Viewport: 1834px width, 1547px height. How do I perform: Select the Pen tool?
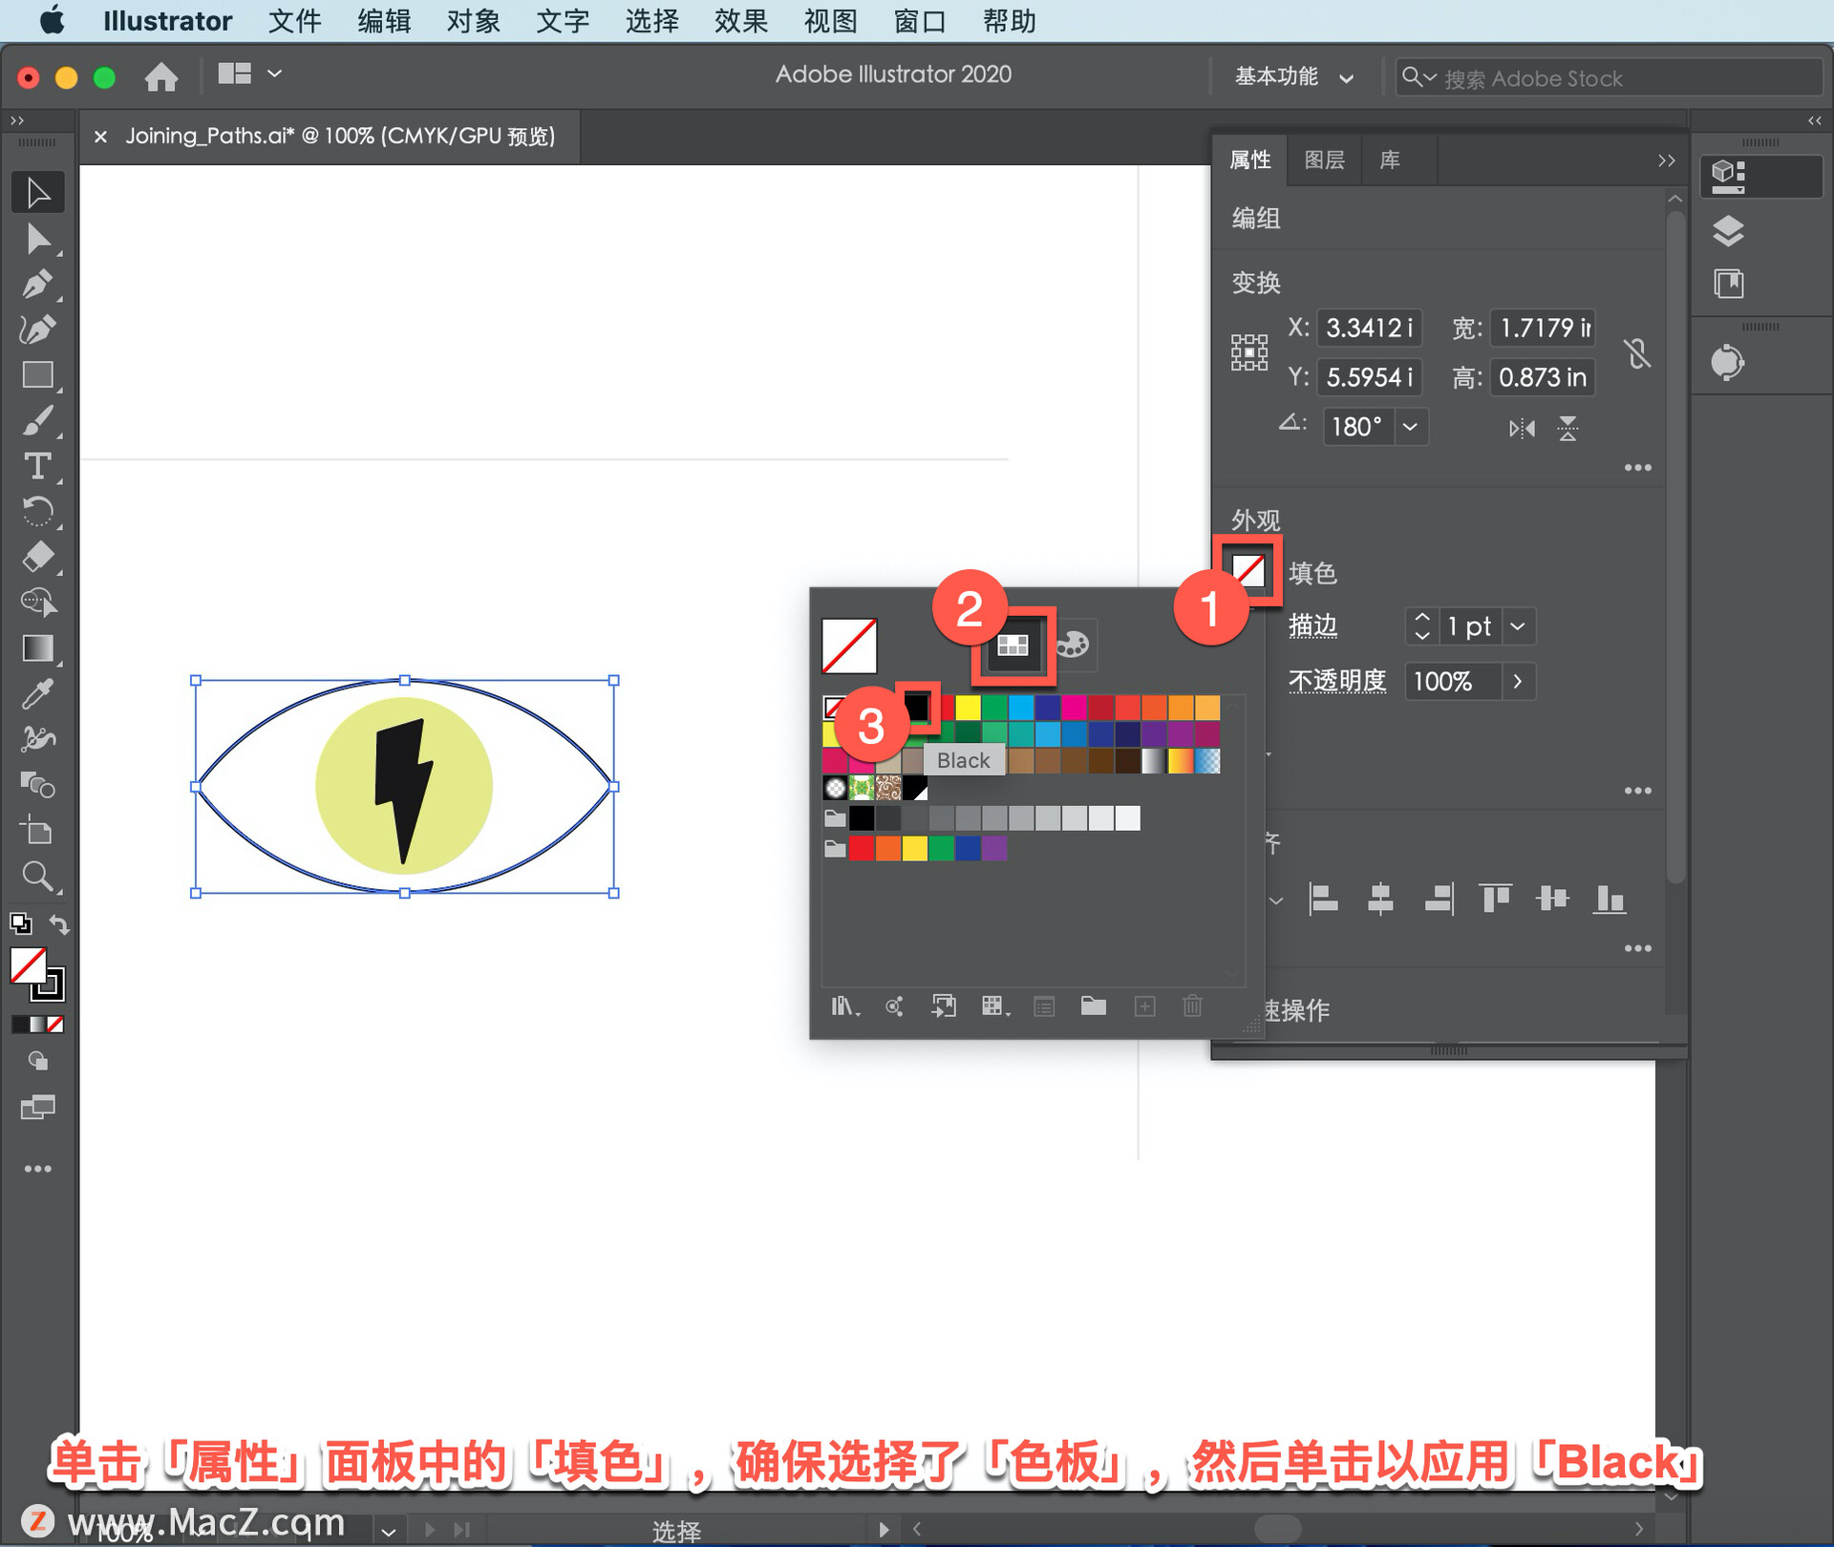tap(36, 285)
